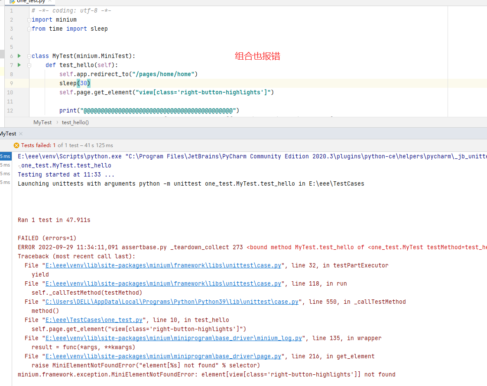The width and height of the screenshot is (487, 386).
Task: Click the 'from time import sleep' line
Action: pos(70,29)
